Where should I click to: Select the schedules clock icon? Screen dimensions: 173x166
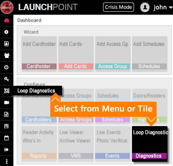click(6, 67)
